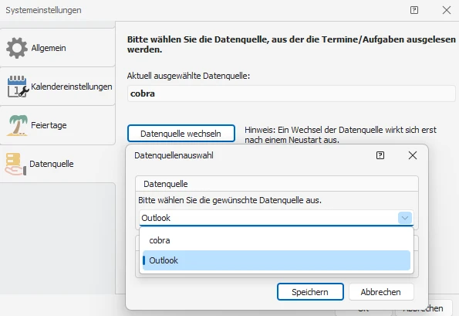Click the Datenquelle hand server icon
Screen dimensions: 459x316
tap(15, 164)
